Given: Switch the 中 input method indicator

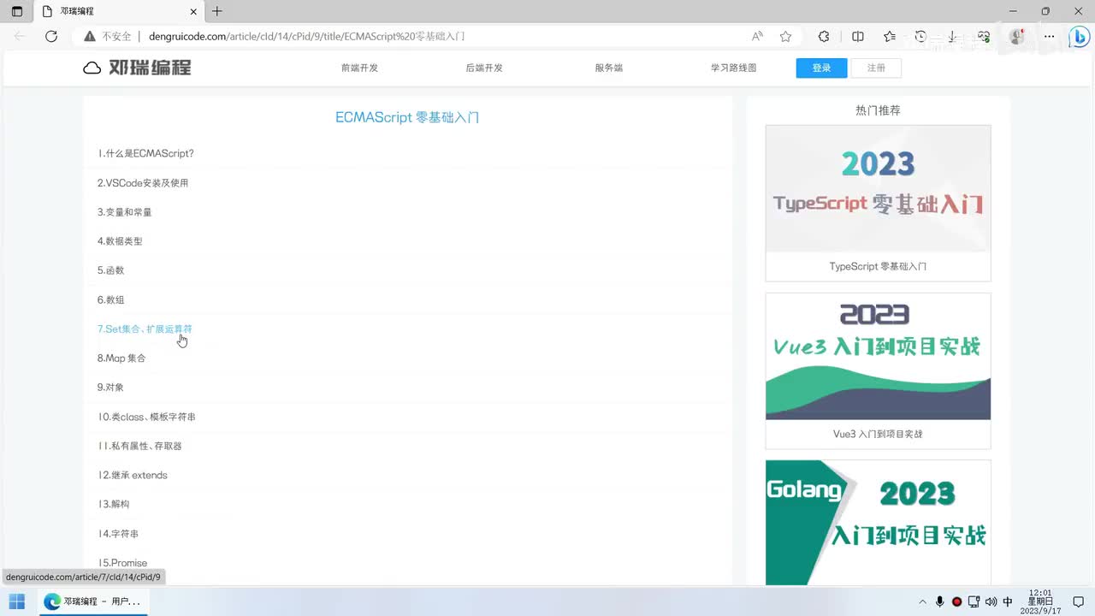Looking at the screenshot, I should pos(1008,601).
